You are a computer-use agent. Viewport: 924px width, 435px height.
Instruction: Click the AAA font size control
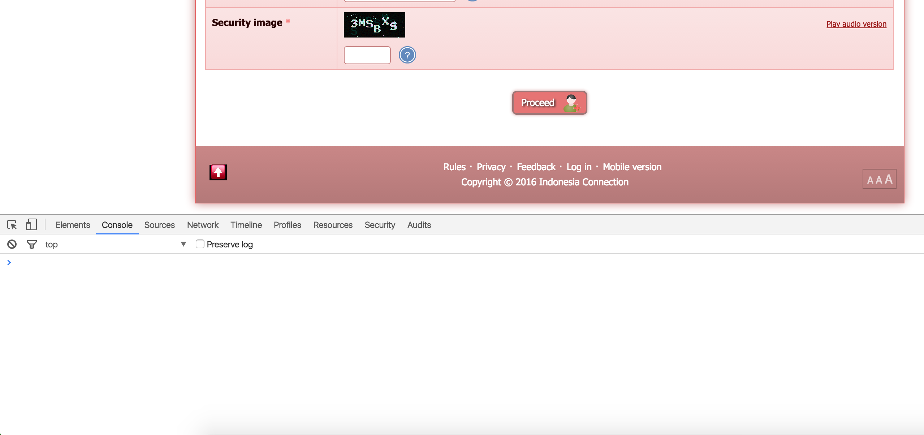(879, 179)
